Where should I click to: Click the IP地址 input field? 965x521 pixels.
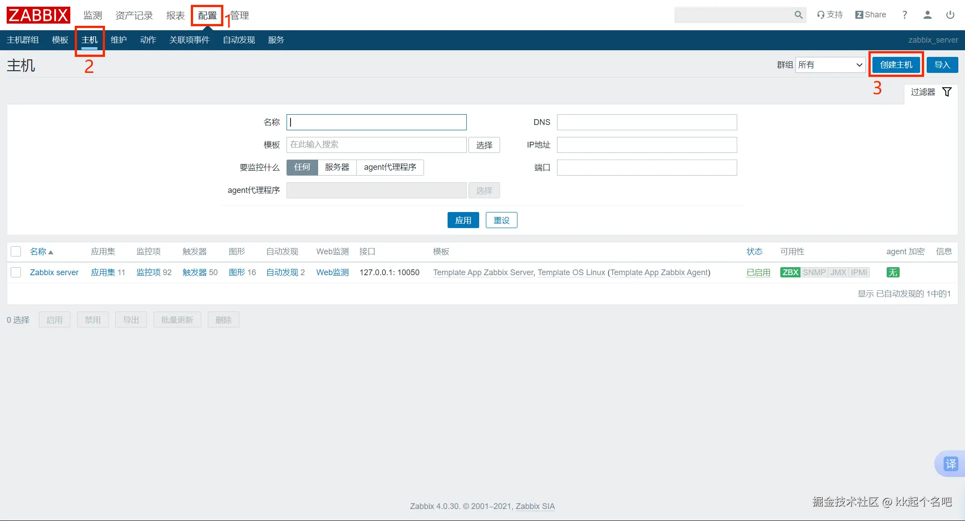(x=646, y=145)
